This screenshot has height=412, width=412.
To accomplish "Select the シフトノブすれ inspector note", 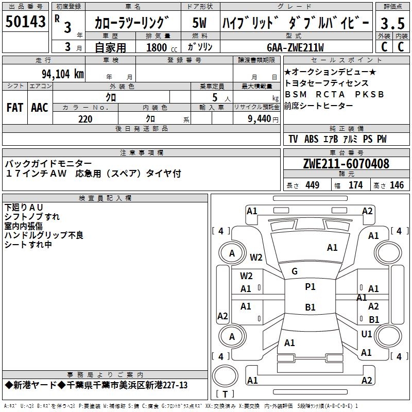I will coord(32,217).
